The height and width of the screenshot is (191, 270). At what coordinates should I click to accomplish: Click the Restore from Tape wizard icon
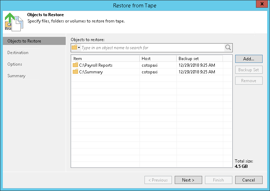(14, 22)
